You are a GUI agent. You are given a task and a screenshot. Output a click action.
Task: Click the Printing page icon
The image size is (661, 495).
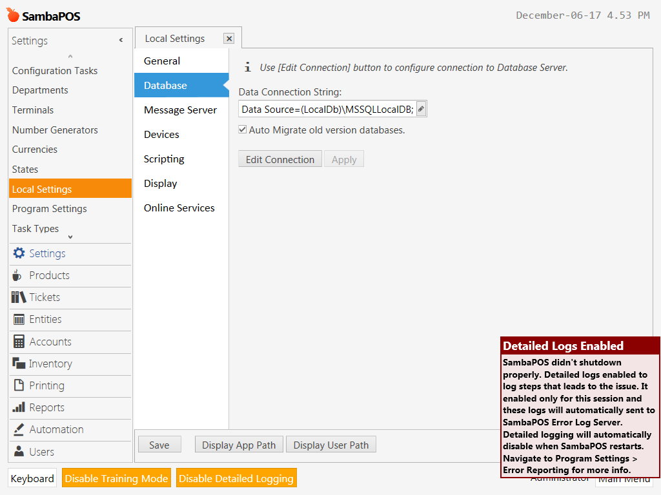pos(19,385)
